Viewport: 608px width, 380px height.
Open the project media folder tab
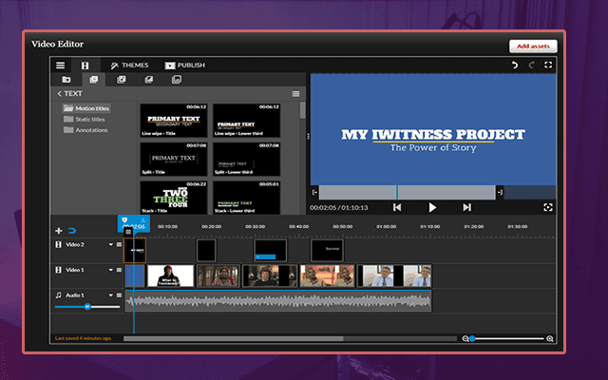tap(66, 80)
